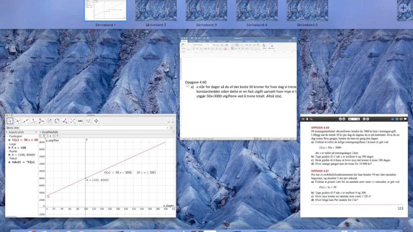
Task: Open the Masseutsendelser tab in Word
Action: [236, 41]
